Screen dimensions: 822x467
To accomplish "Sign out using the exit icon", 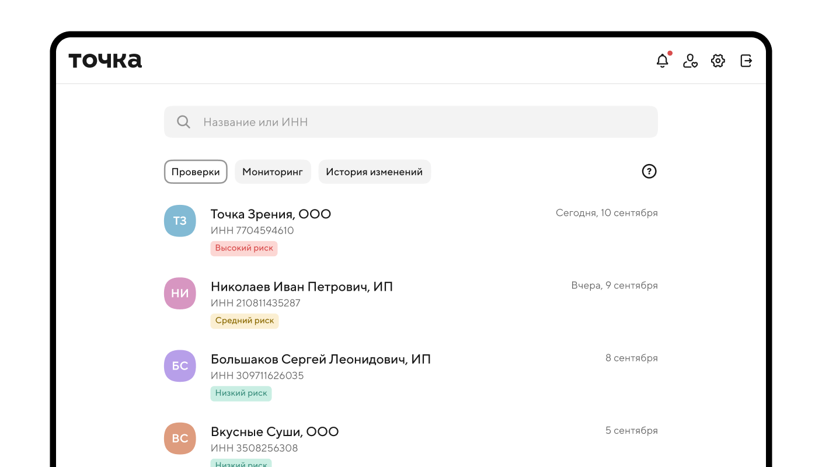I will (746, 60).
